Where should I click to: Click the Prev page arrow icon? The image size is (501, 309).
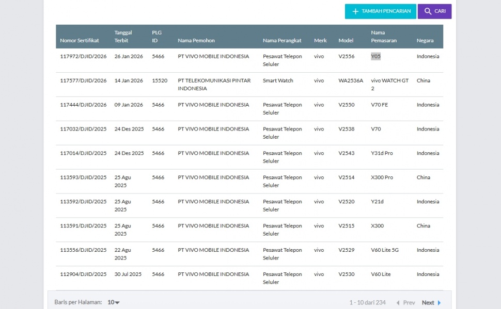[398, 303]
